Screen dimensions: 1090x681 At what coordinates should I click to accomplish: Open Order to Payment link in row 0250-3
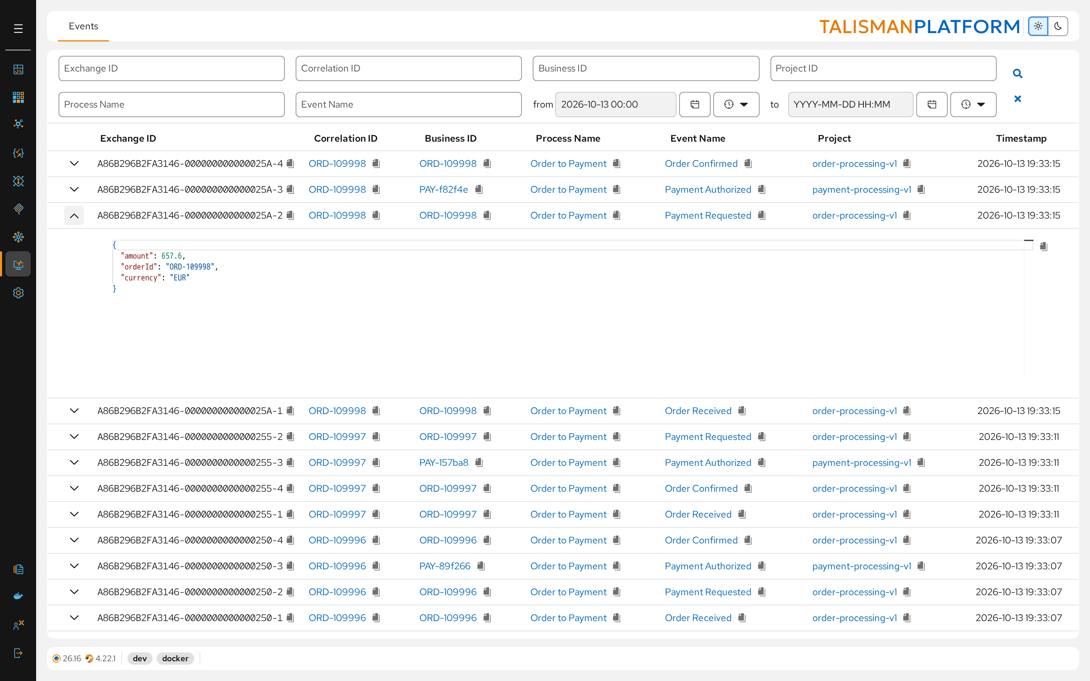[x=568, y=566]
